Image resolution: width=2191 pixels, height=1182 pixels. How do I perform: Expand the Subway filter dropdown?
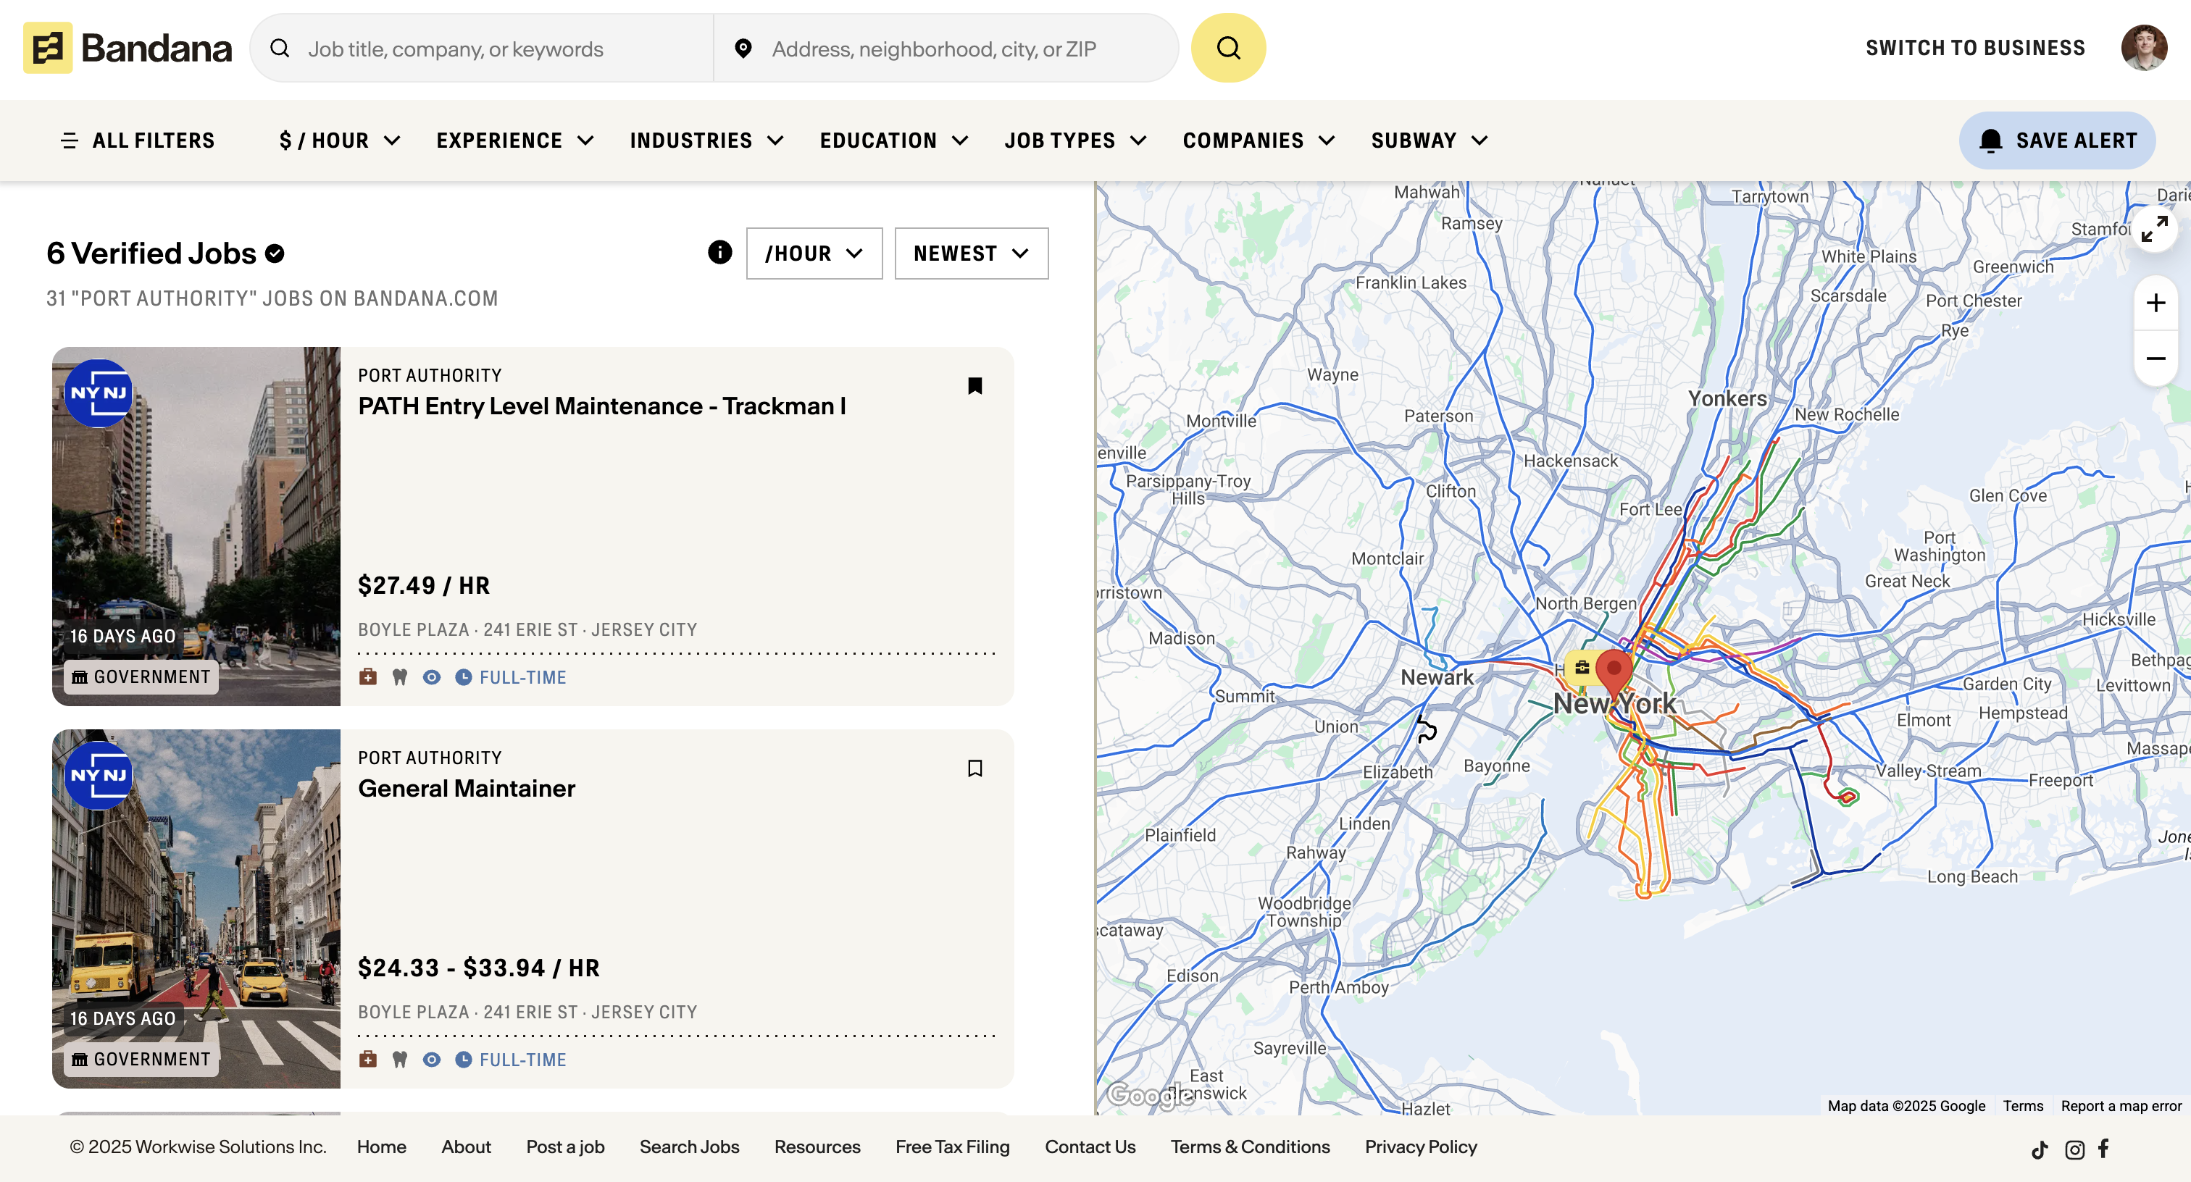pyautogui.click(x=1429, y=141)
